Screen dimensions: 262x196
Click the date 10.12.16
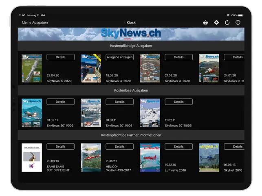[x=170, y=165]
